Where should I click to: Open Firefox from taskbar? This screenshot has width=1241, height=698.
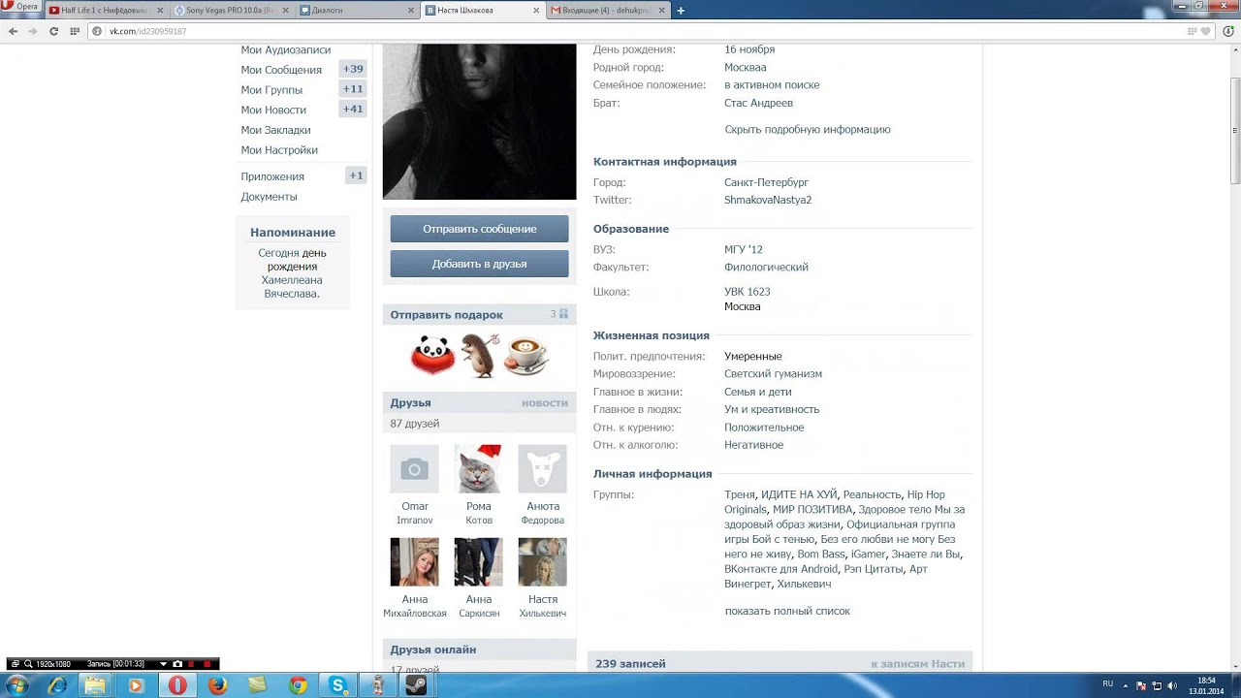pos(217,685)
